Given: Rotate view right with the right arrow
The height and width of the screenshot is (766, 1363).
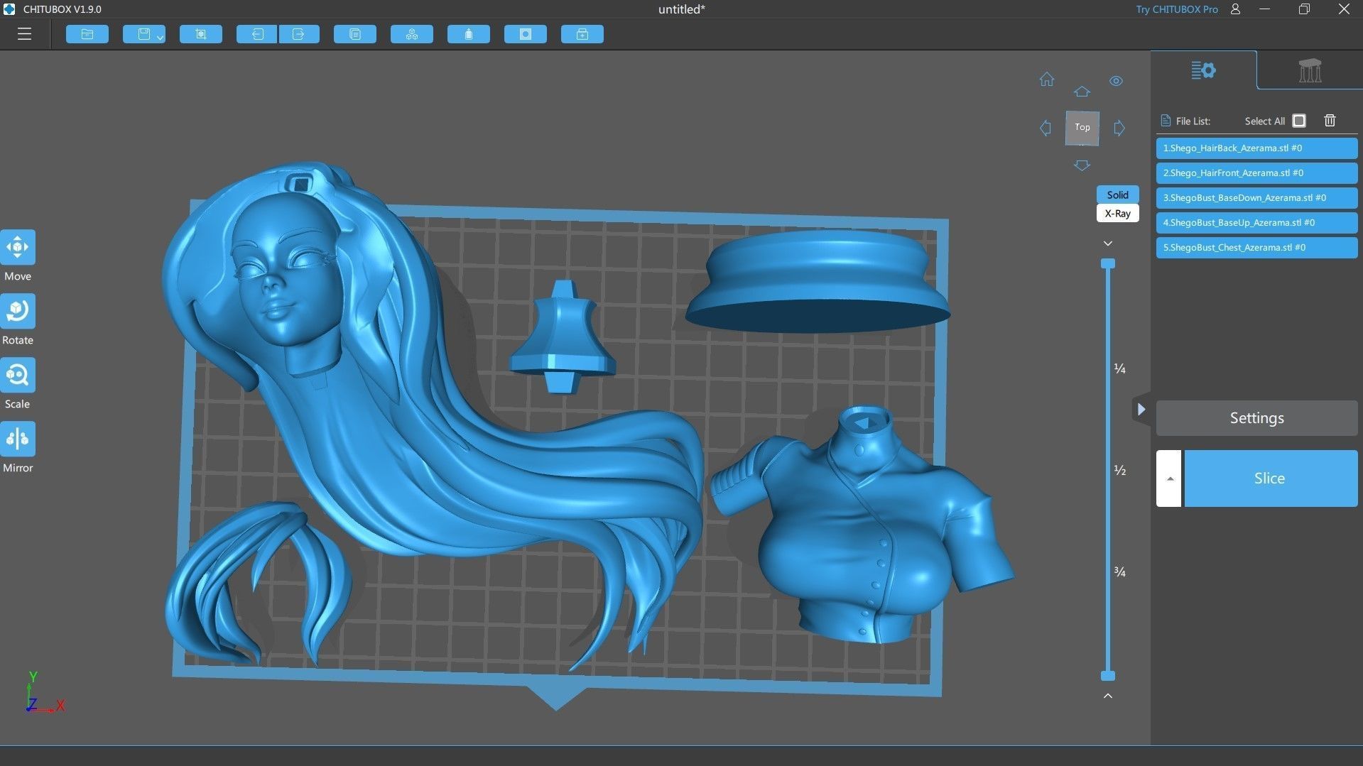Looking at the screenshot, I should (x=1119, y=128).
